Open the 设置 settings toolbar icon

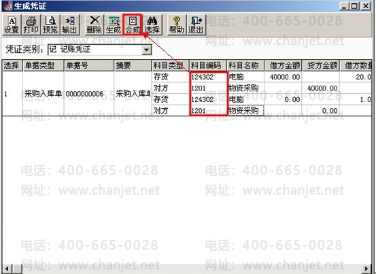tap(12, 25)
